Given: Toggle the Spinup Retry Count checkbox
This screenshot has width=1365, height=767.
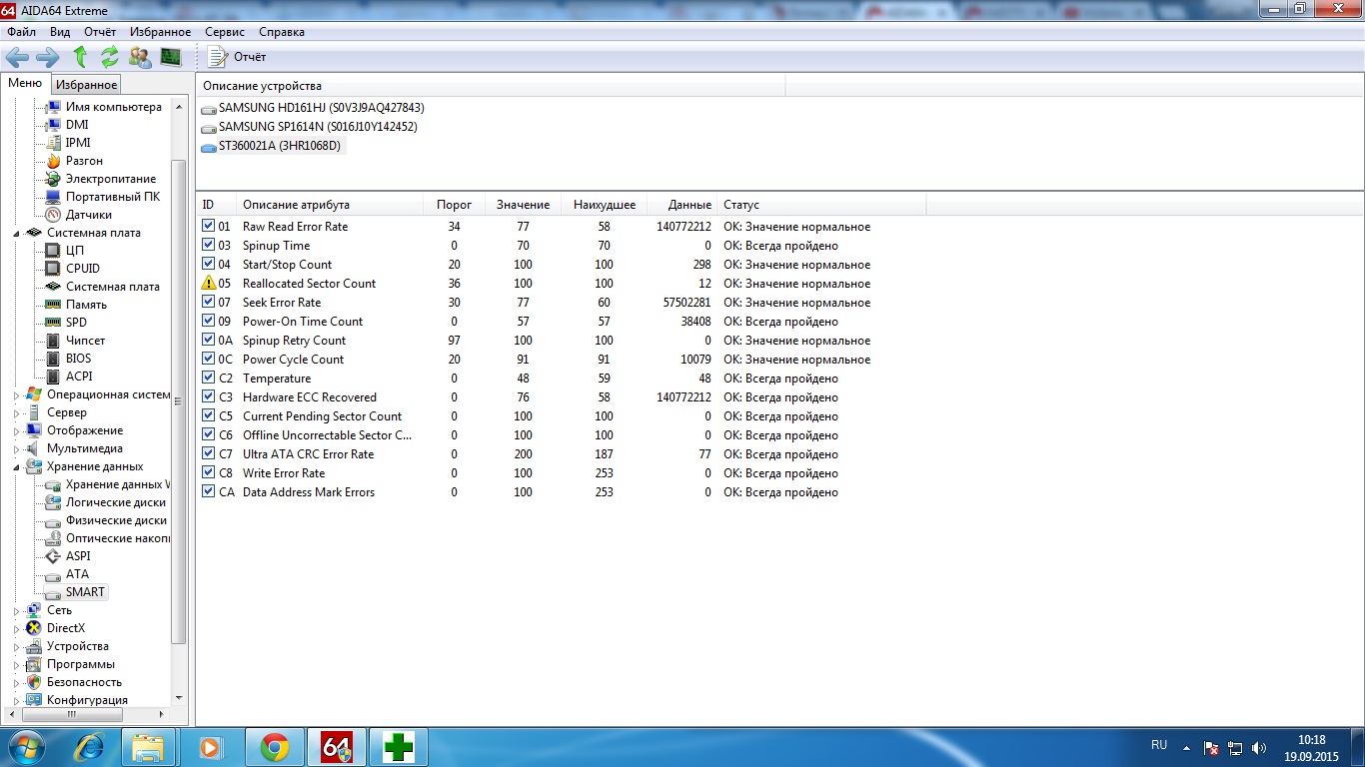Looking at the screenshot, I should pos(208,341).
